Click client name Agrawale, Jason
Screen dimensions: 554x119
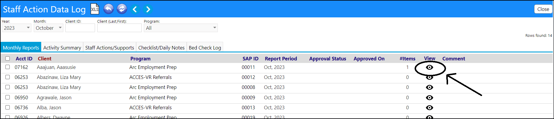(x=54, y=97)
